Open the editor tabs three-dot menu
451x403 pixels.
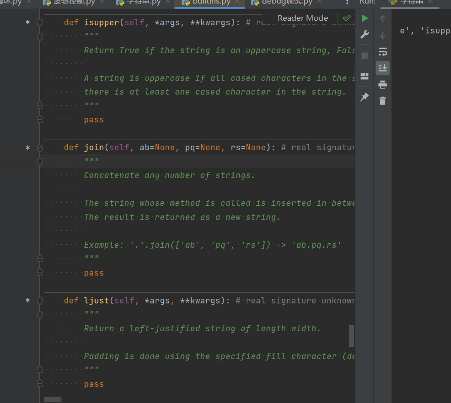point(347,3)
